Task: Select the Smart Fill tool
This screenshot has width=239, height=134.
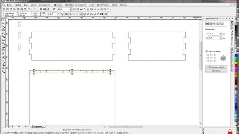Action: (3, 36)
